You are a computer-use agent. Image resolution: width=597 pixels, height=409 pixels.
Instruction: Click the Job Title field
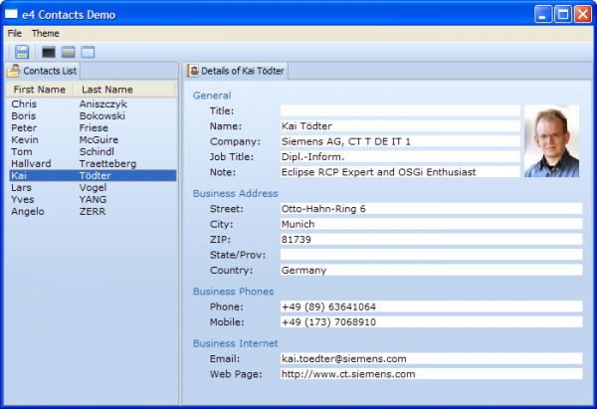(400, 156)
